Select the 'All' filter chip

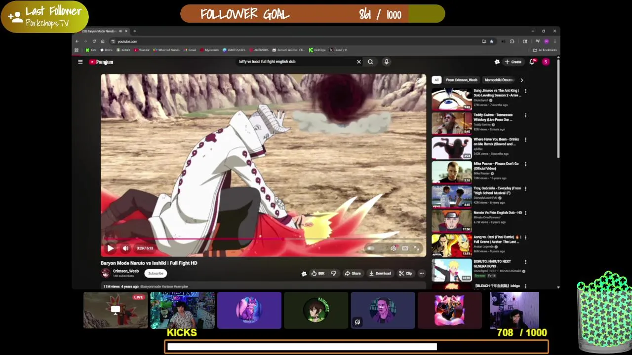[436, 80]
